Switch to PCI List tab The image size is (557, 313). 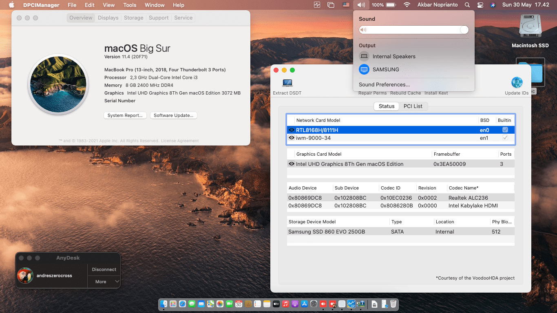pyautogui.click(x=413, y=106)
